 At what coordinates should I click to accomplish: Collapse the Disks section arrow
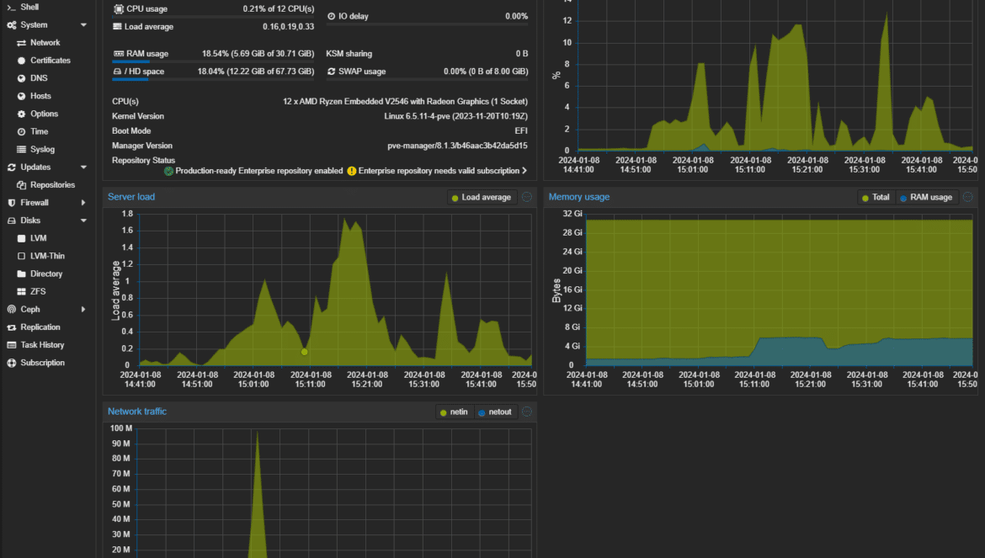click(83, 221)
